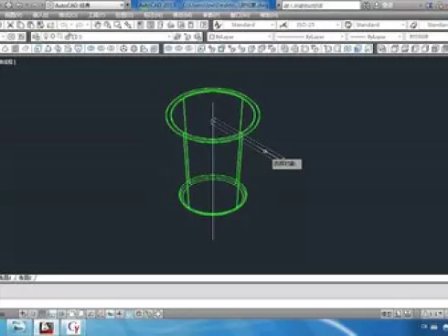Screen dimensions: 448x336
Task: Click the Zoom Realtime magnifier icon
Action: pyautogui.click(x=107, y=25)
